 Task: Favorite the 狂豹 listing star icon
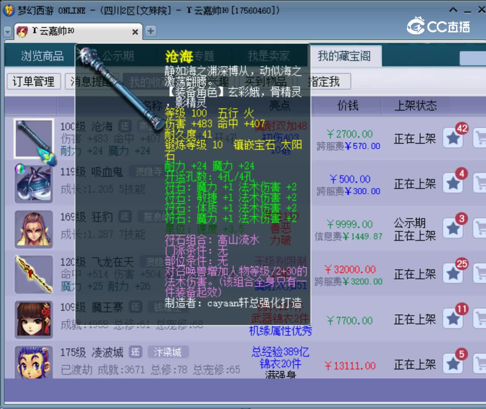pos(453,229)
